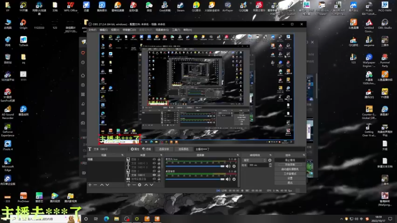397x223 pixels.
Task: Move scene down with the down arrow
Action: point(107,185)
